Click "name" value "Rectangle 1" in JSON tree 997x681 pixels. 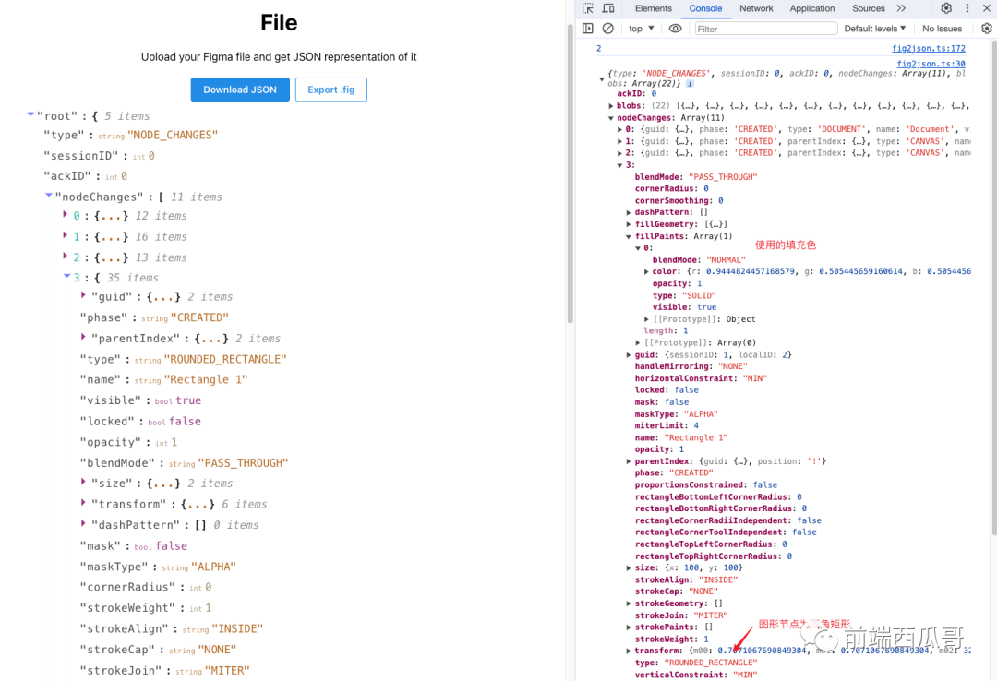coord(205,379)
